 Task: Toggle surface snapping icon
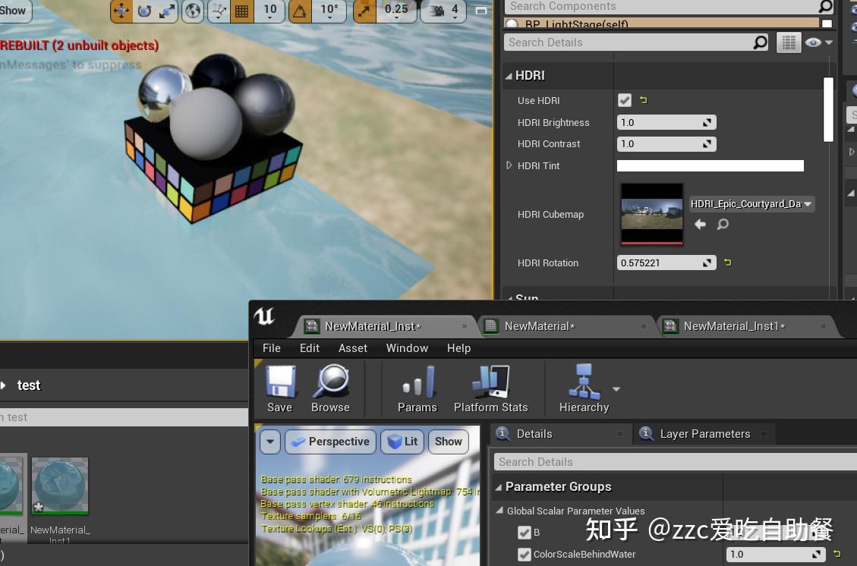pyautogui.click(x=219, y=11)
